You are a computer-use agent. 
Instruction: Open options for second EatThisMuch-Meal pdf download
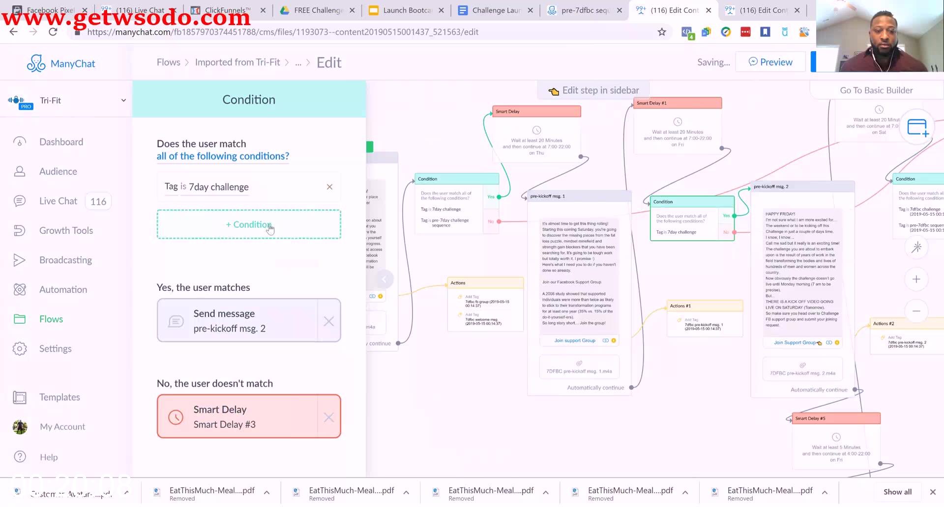406,492
